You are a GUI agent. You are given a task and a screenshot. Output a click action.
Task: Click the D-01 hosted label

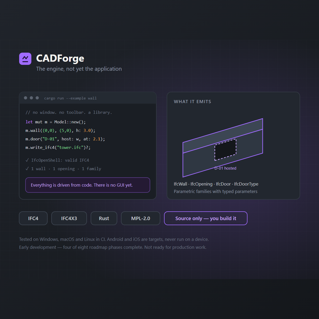(225, 168)
